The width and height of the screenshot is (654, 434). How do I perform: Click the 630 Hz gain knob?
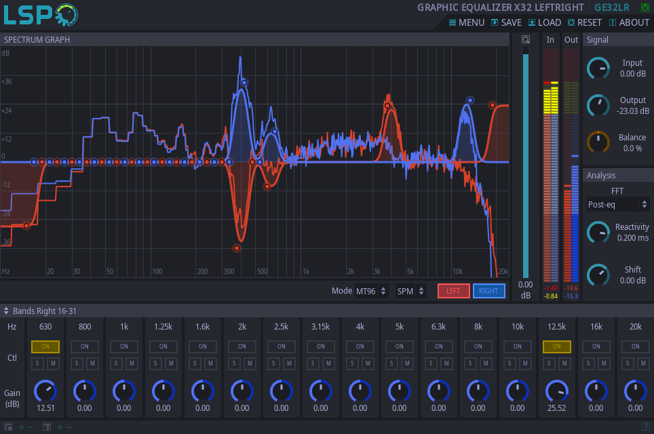[45, 391]
